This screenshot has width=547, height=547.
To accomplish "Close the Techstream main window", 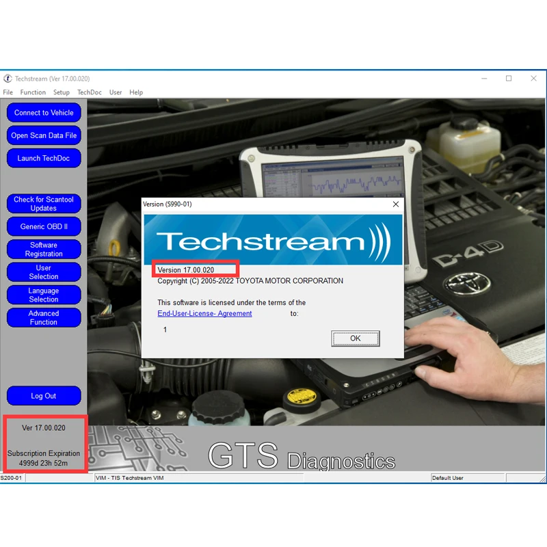I will [x=533, y=79].
